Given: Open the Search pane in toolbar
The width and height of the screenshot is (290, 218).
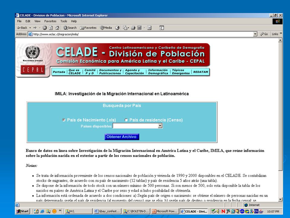Looking at the screenshot, I should (x=70, y=28).
